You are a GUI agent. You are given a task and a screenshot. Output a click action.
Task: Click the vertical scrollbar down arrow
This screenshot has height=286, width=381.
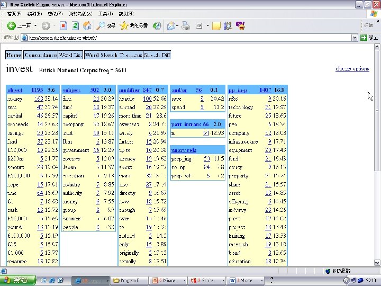click(x=377, y=263)
